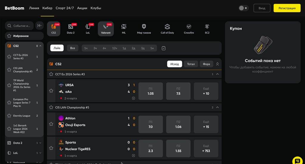Select the 1ч time filter
The image size is (305, 164).
click(x=86, y=48)
